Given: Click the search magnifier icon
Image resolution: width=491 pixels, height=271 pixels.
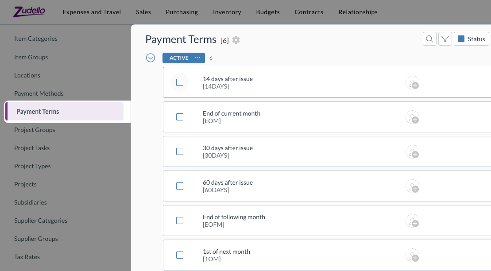Looking at the screenshot, I should [429, 39].
